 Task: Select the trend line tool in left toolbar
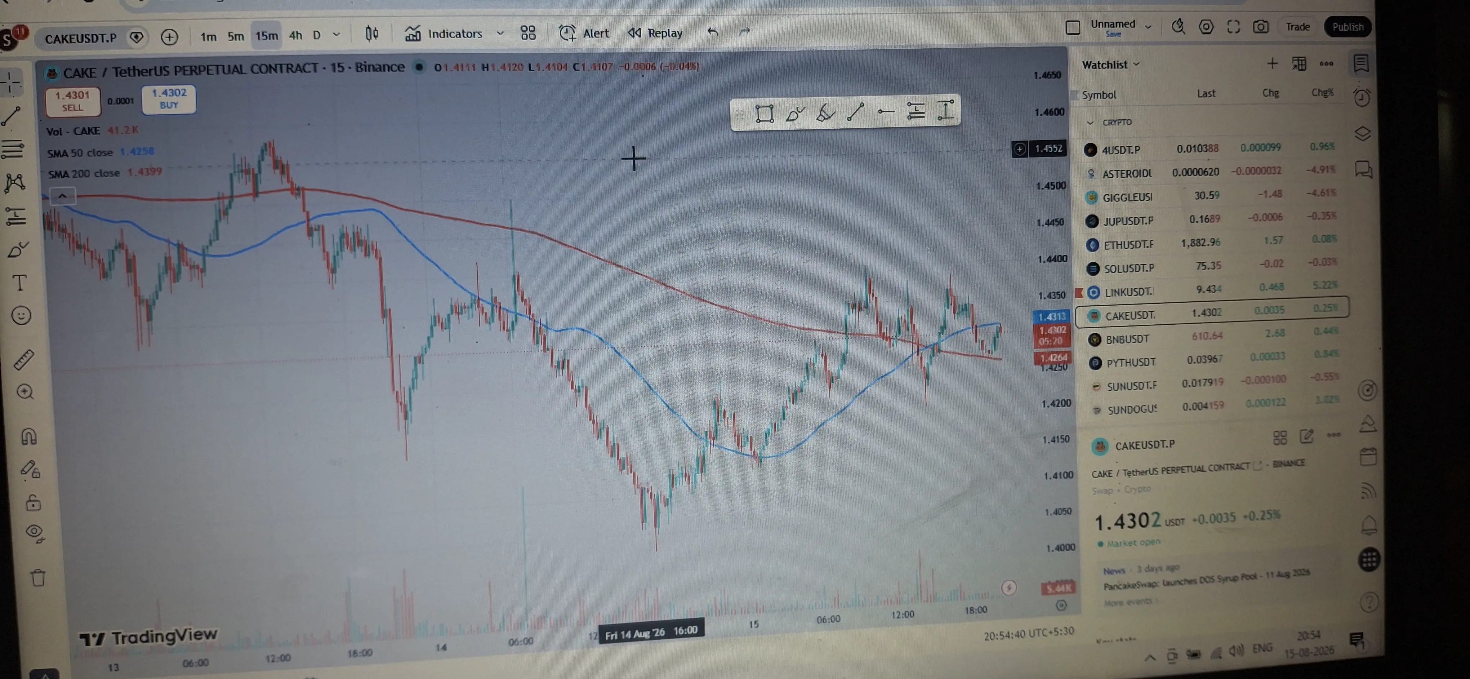[x=12, y=116]
